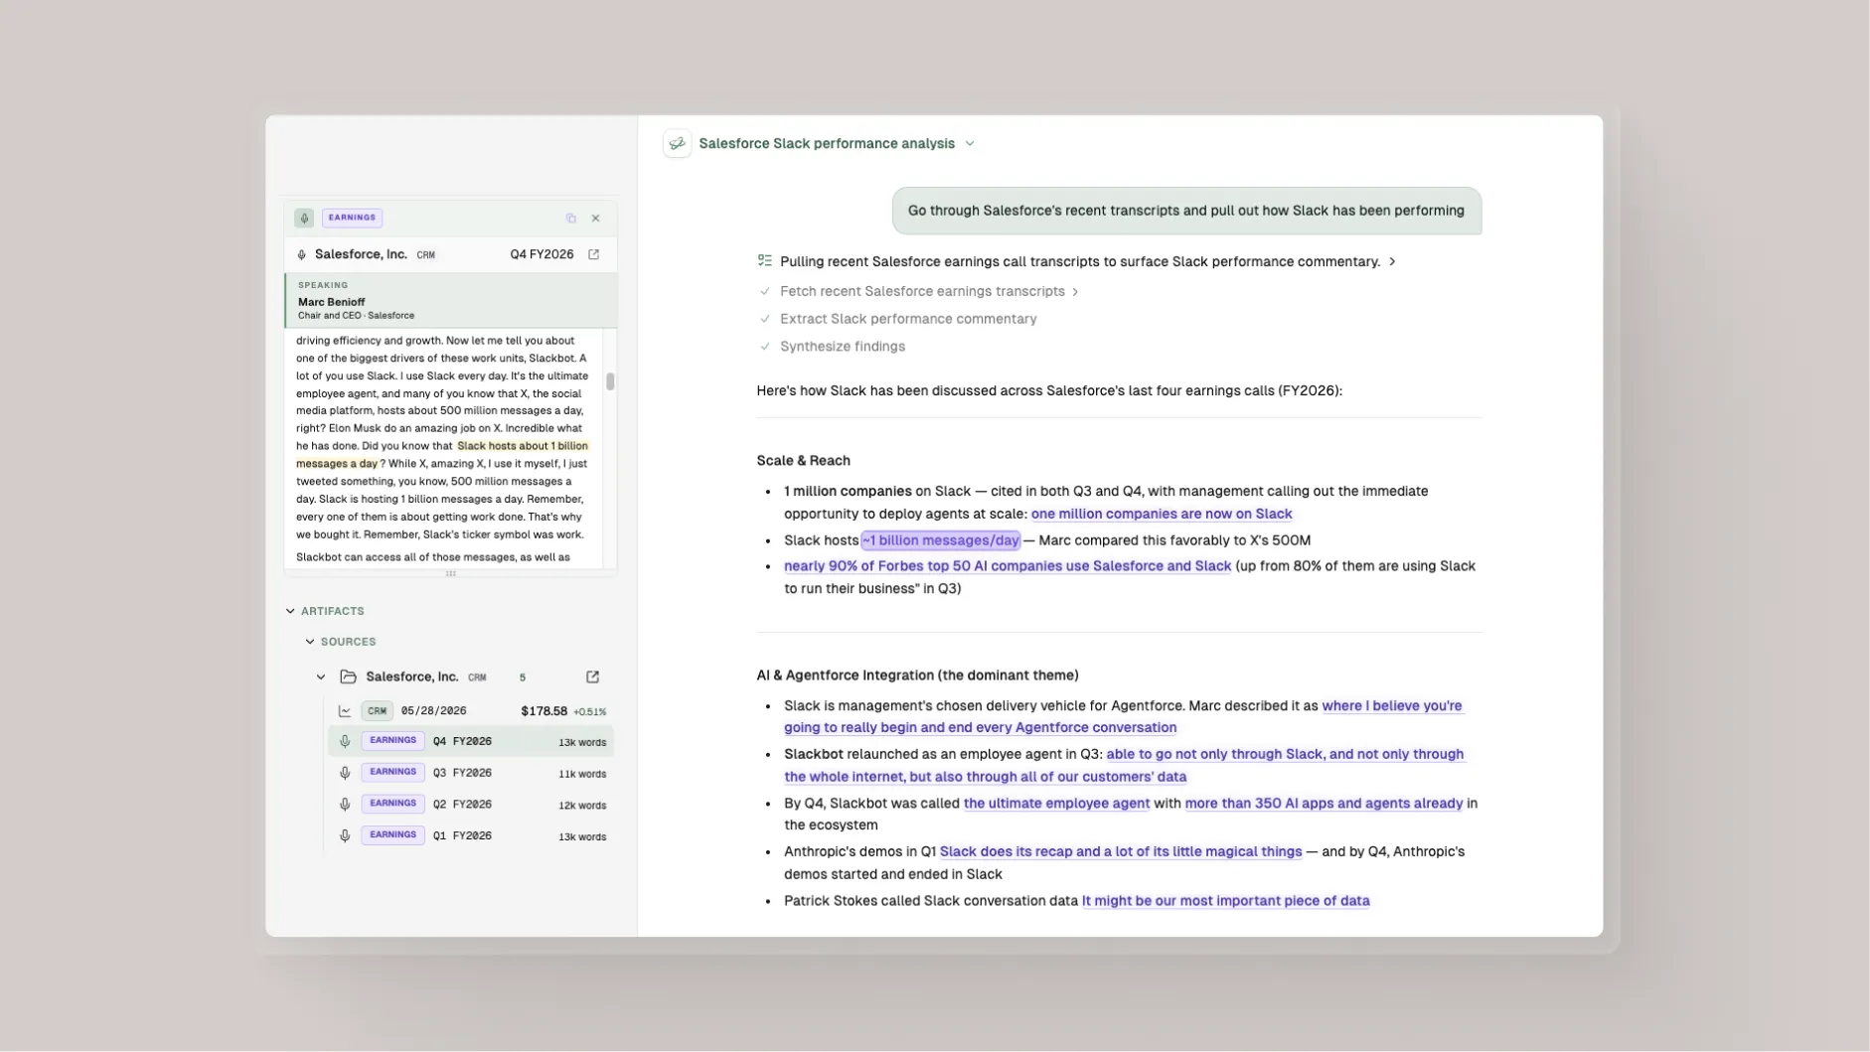The width and height of the screenshot is (1870, 1052).
Task: Open 'nearly 90% of Forbes top 50' citation
Action: 1008,566
